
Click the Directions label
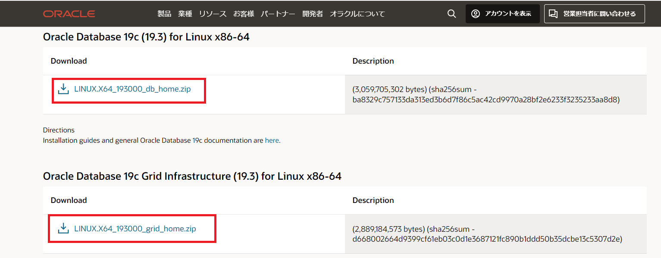coord(59,130)
